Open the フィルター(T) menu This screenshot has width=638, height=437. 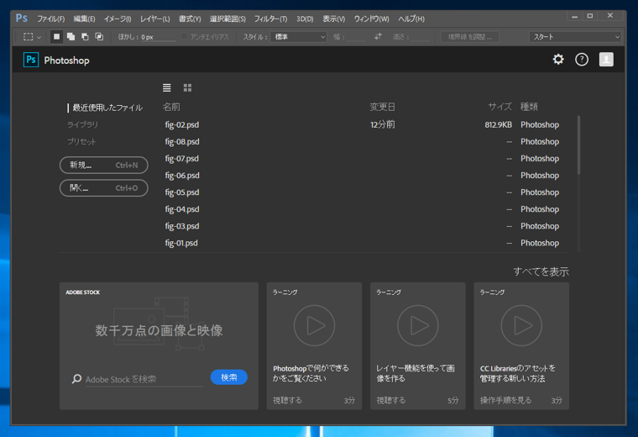(270, 18)
